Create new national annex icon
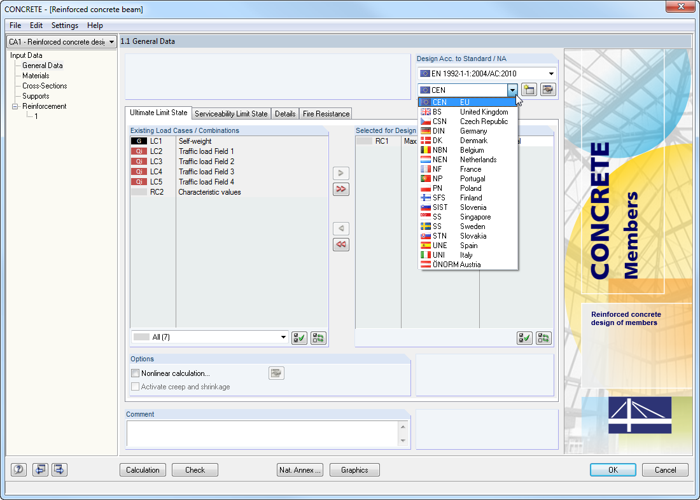This screenshot has width=700, height=500. [529, 90]
